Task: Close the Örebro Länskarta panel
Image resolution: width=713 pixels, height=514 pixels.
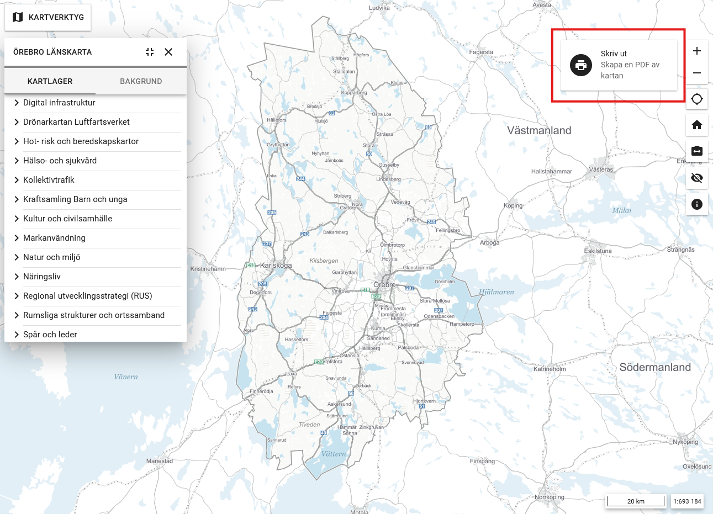Action: tap(168, 52)
